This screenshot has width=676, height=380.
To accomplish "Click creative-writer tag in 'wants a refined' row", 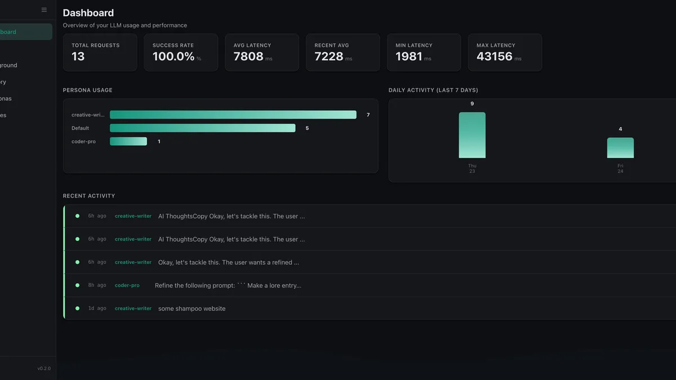I will [x=133, y=262].
